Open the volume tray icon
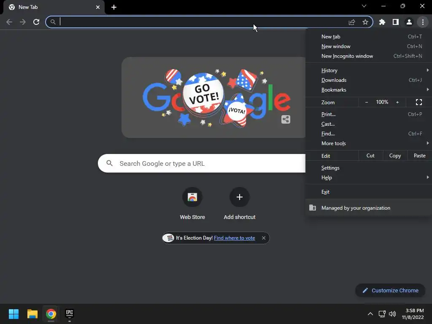432x324 pixels. (x=392, y=314)
